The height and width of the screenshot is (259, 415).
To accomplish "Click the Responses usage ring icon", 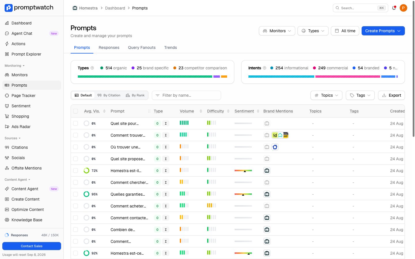I will pos(7,235).
